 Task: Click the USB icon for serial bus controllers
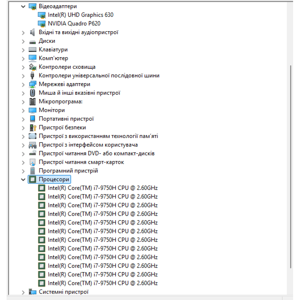tap(32, 76)
